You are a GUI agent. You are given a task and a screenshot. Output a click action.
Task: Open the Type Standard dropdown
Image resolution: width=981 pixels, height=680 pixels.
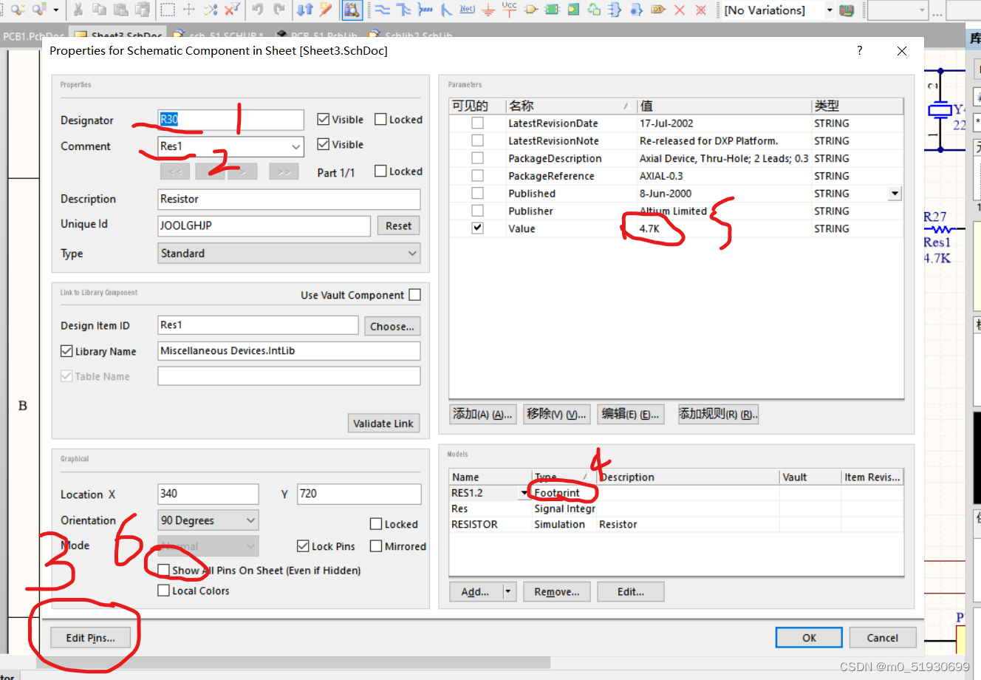[412, 253]
